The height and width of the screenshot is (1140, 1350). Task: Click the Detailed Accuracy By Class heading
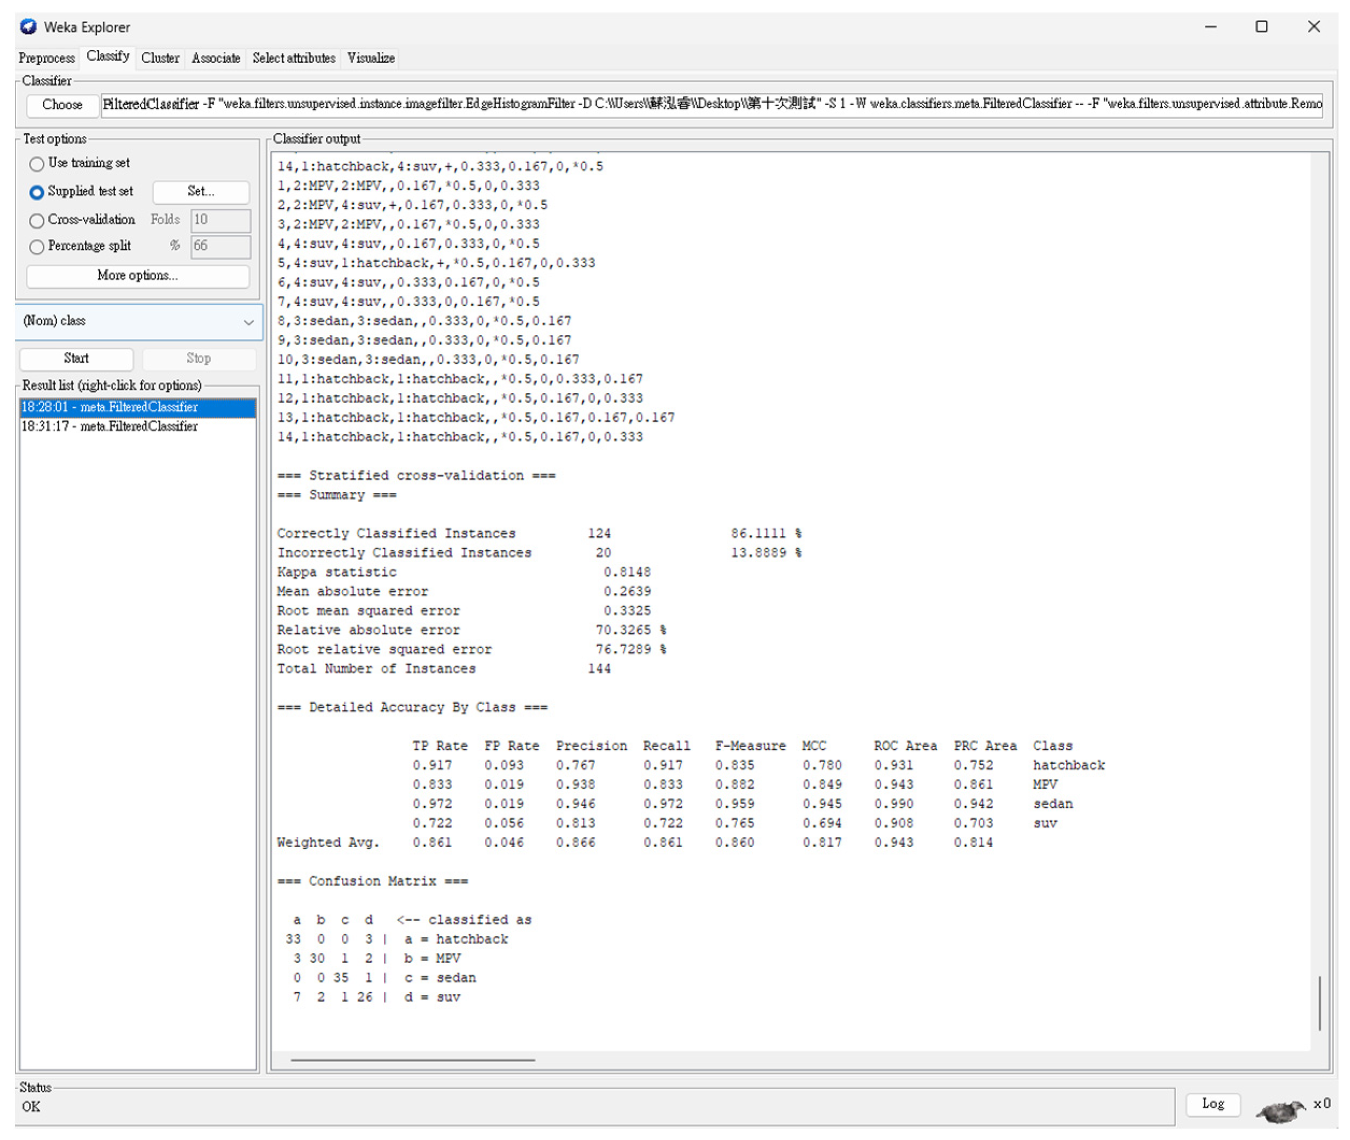coord(412,708)
